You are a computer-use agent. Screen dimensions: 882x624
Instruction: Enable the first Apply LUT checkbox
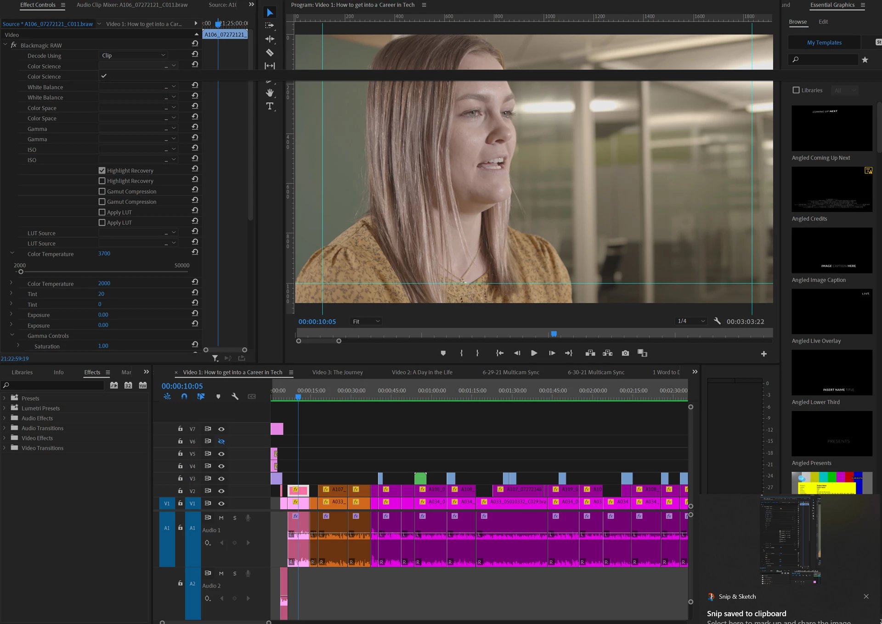(102, 212)
